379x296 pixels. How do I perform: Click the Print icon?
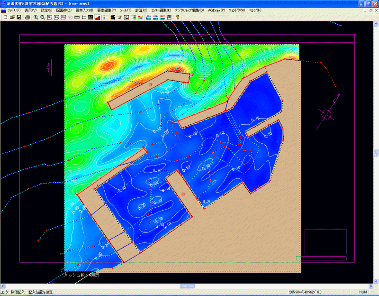(x=27, y=17)
